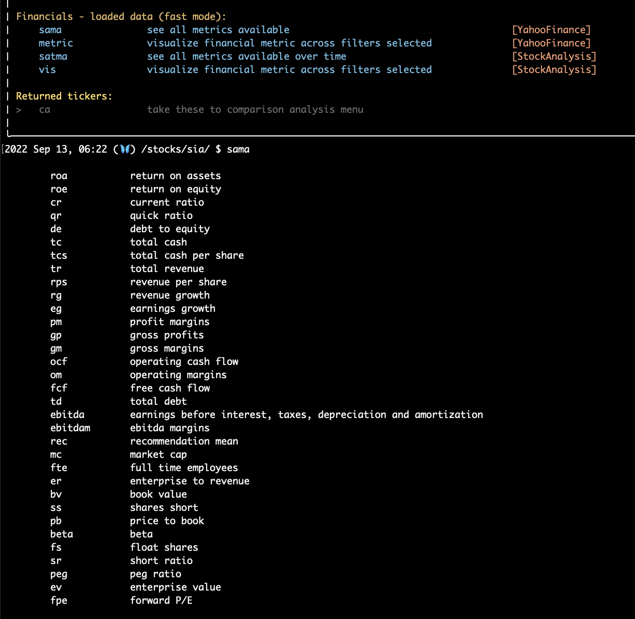Click the 'ebitda' metric code
635x619 pixels.
(x=67, y=415)
